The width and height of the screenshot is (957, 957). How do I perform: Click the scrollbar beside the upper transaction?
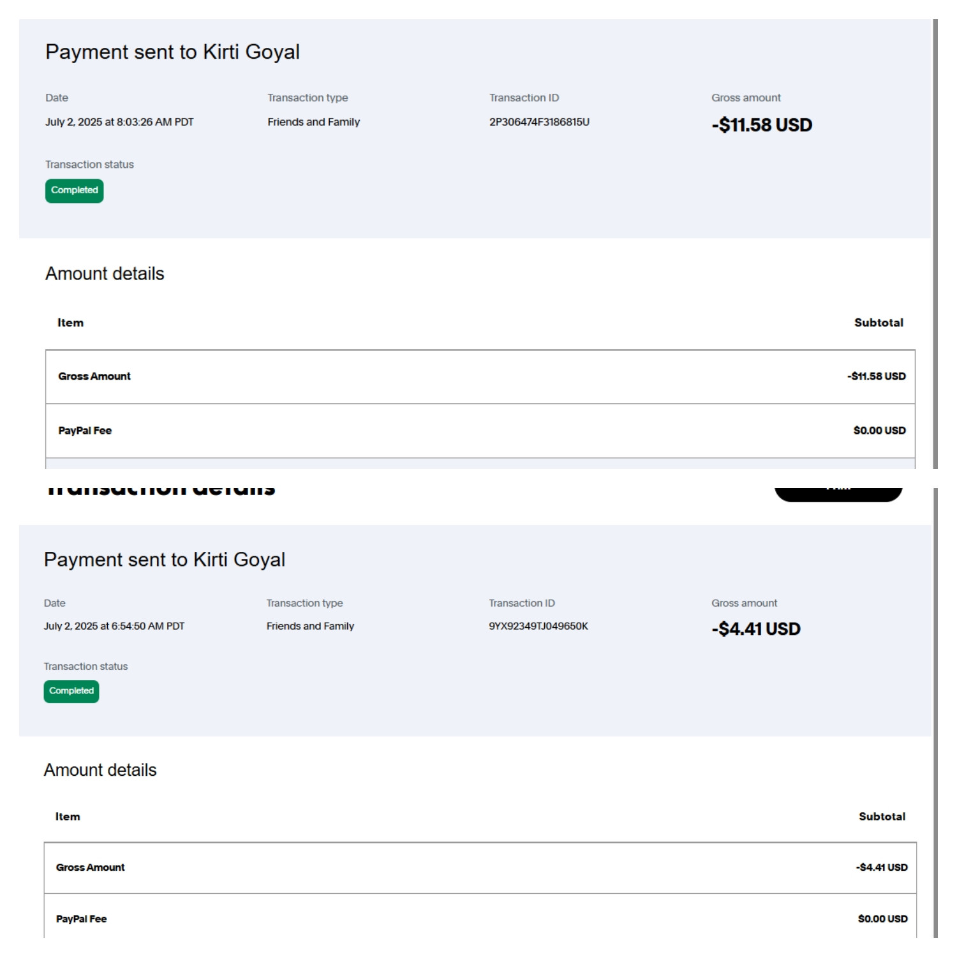point(935,242)
